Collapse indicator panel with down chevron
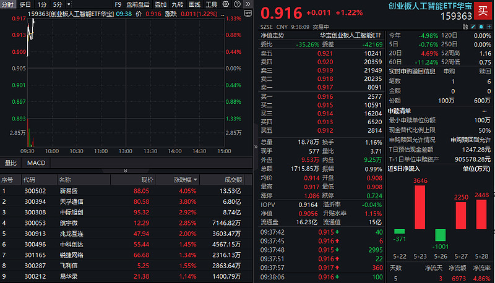Screen dimensions: 495x283 pos(126,171)
